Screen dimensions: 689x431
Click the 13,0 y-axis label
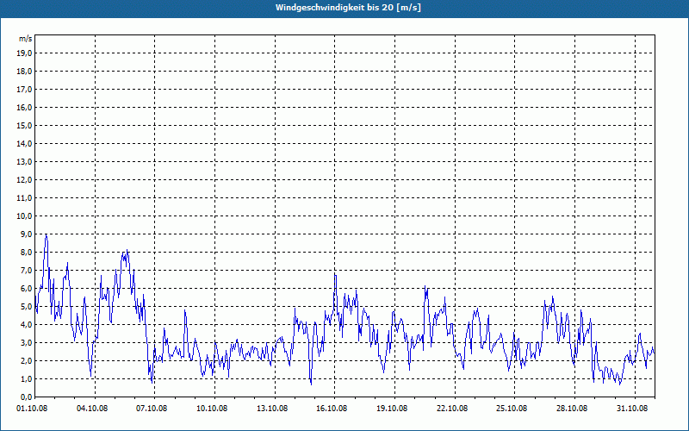tap(24, 161)
